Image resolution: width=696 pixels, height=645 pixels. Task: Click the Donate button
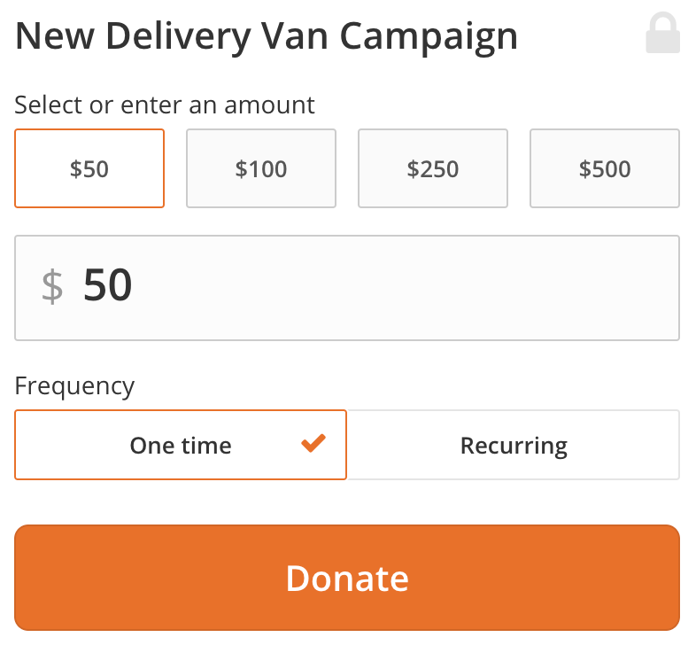coord(347,578)
